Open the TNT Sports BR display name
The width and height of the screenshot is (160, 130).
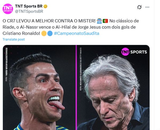tap(29, 6)
